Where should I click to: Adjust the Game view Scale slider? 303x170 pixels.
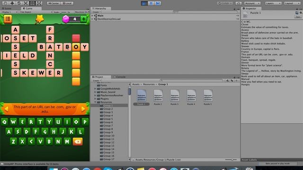pos(63,12)
